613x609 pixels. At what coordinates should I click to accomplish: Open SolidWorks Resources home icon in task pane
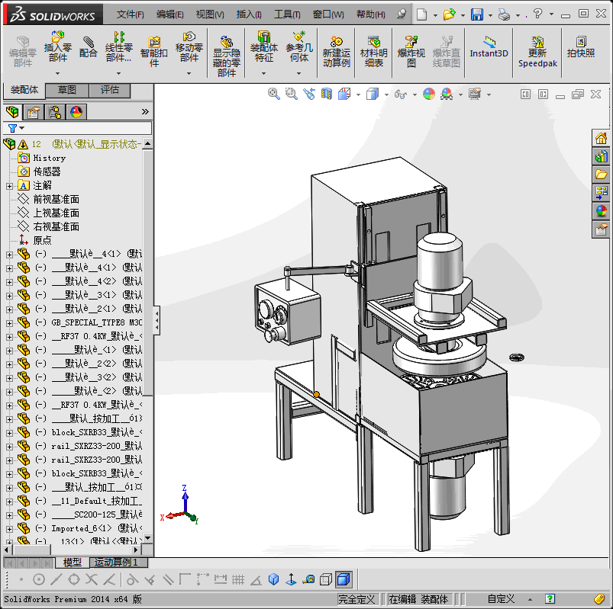coord(601,138)
